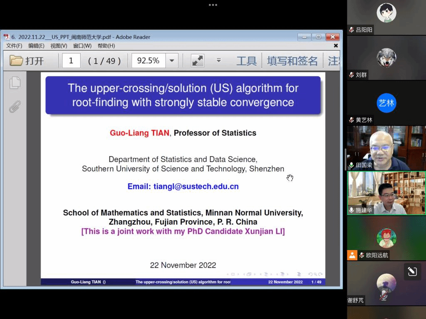The height and width of the screenshot is (319, 426).
Task: Open the 视图(V) menu
Action: [59, 46]
